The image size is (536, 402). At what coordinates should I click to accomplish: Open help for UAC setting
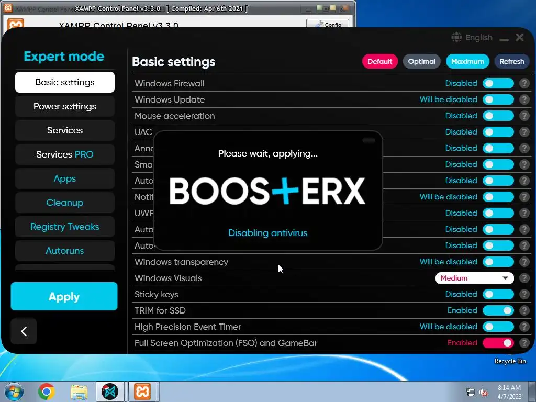click(x=524, y=132)
